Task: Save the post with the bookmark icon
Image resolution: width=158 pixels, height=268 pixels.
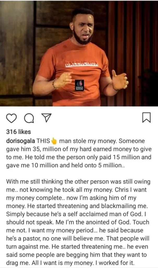Action: (x=147, y=118)
